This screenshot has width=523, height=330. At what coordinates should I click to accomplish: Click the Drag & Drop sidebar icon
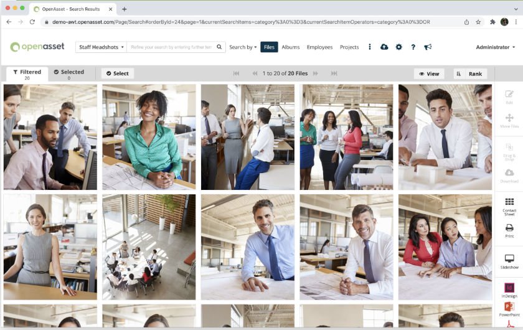coord(509,152)
